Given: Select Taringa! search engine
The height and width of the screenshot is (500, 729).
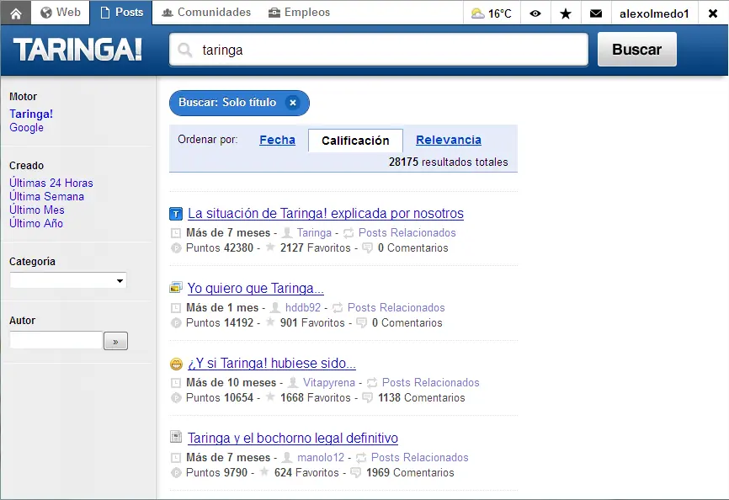Looking at the screenshot, I should (x=31, y=114).
